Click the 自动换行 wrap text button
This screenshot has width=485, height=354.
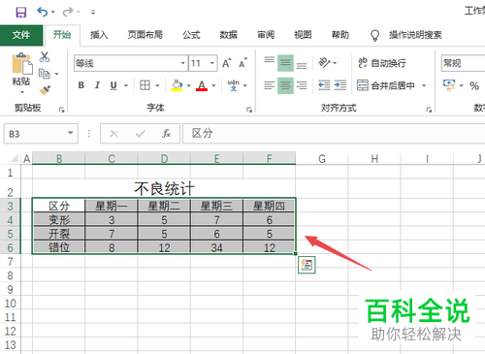pyautogui.click(x=382, y=63)
